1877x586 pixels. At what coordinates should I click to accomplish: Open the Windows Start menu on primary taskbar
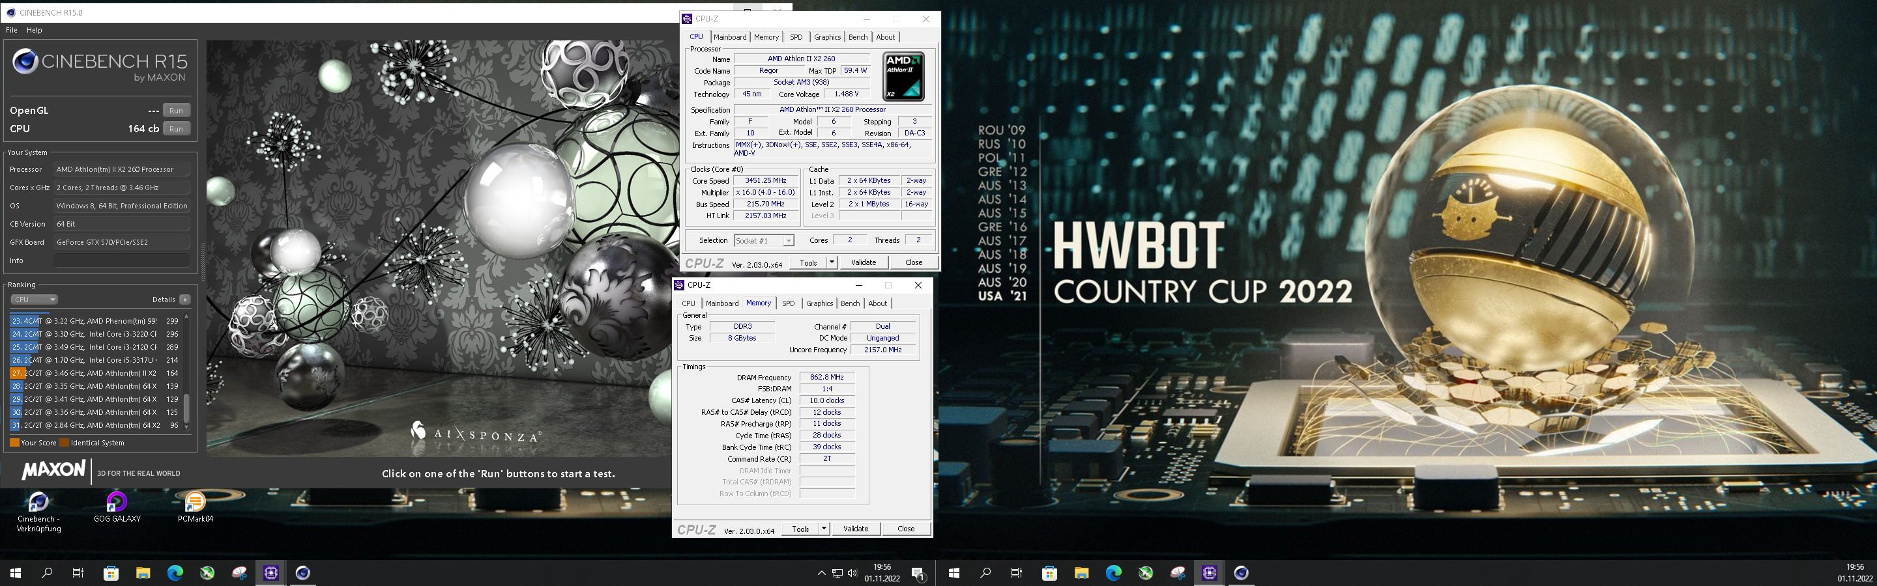[x=15, y=573]
